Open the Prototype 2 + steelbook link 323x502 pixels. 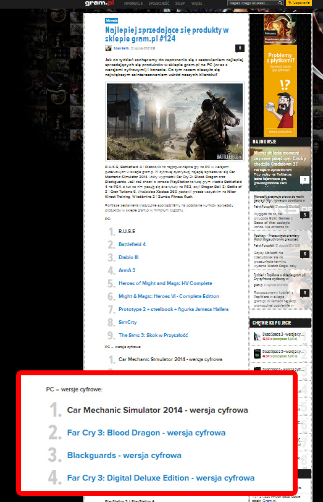pos(174,309)
